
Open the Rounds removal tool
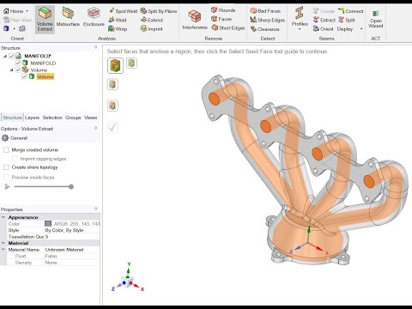(223, 10)
